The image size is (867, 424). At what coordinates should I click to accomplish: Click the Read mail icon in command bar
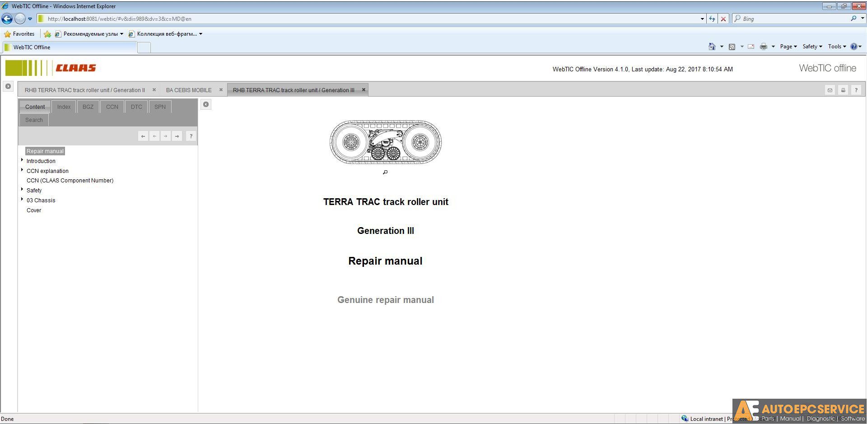click(751, 47)
